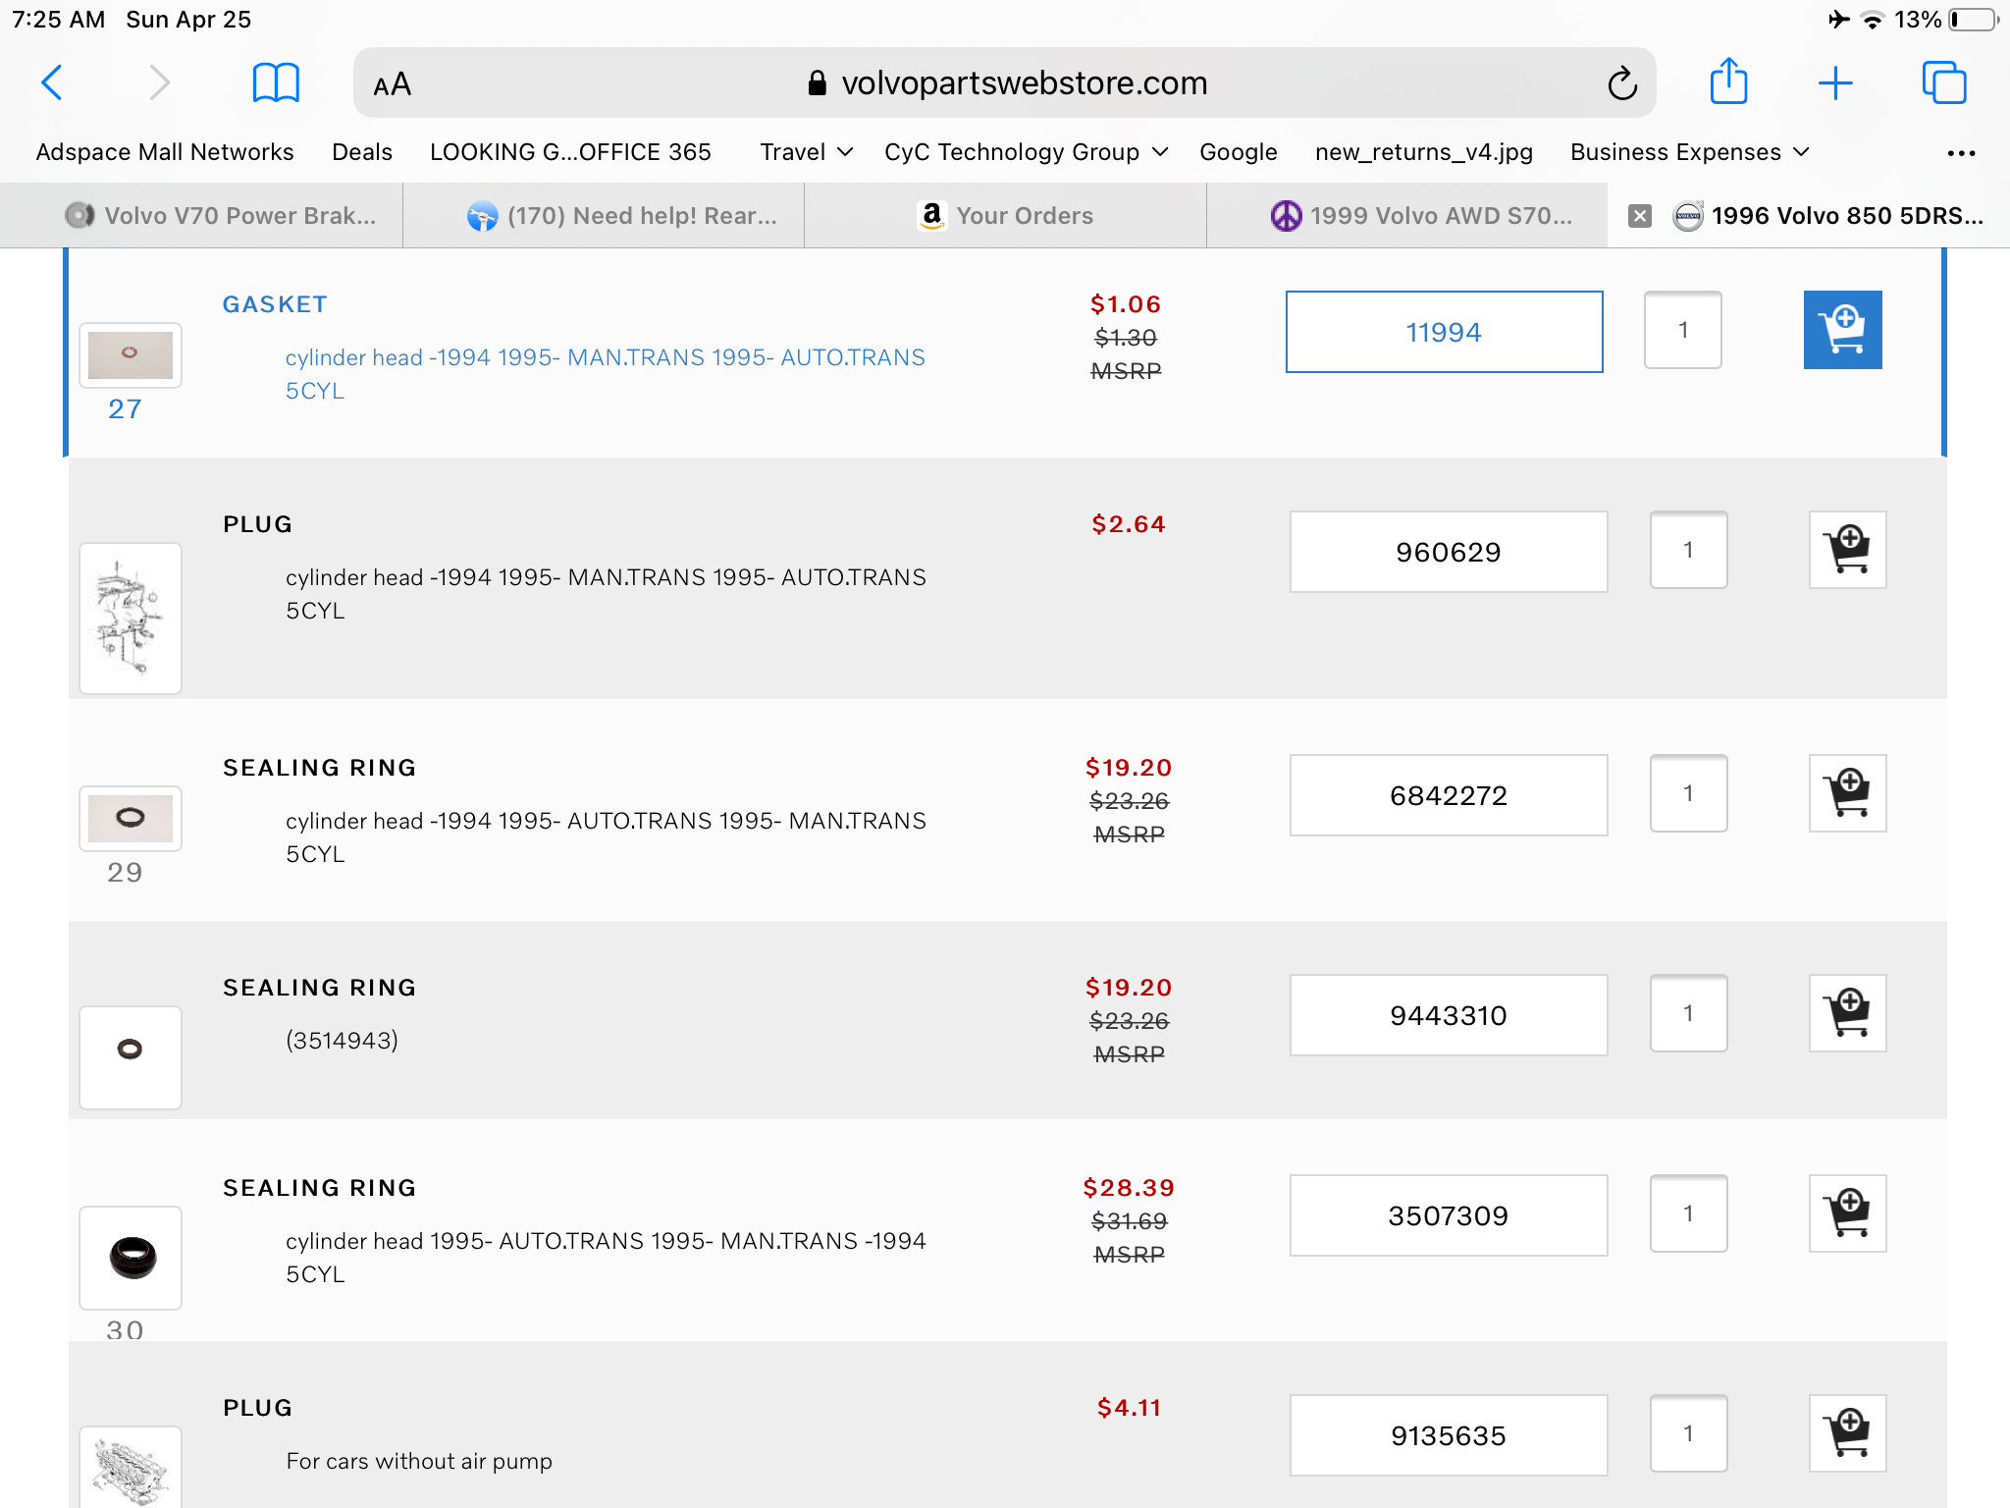This screenshot has height=1508, width=2010.
Task: Open a new tab with the plus icon
Action: [1834, 82]
